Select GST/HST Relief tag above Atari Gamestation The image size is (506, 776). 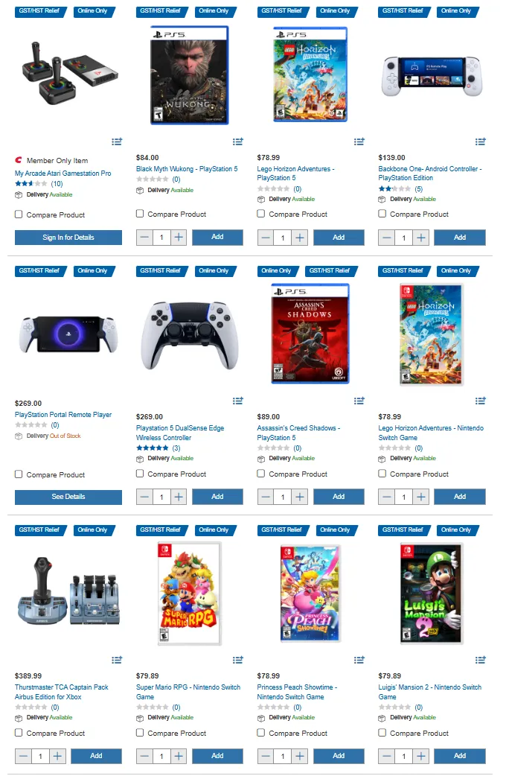[x=39, y=11]
